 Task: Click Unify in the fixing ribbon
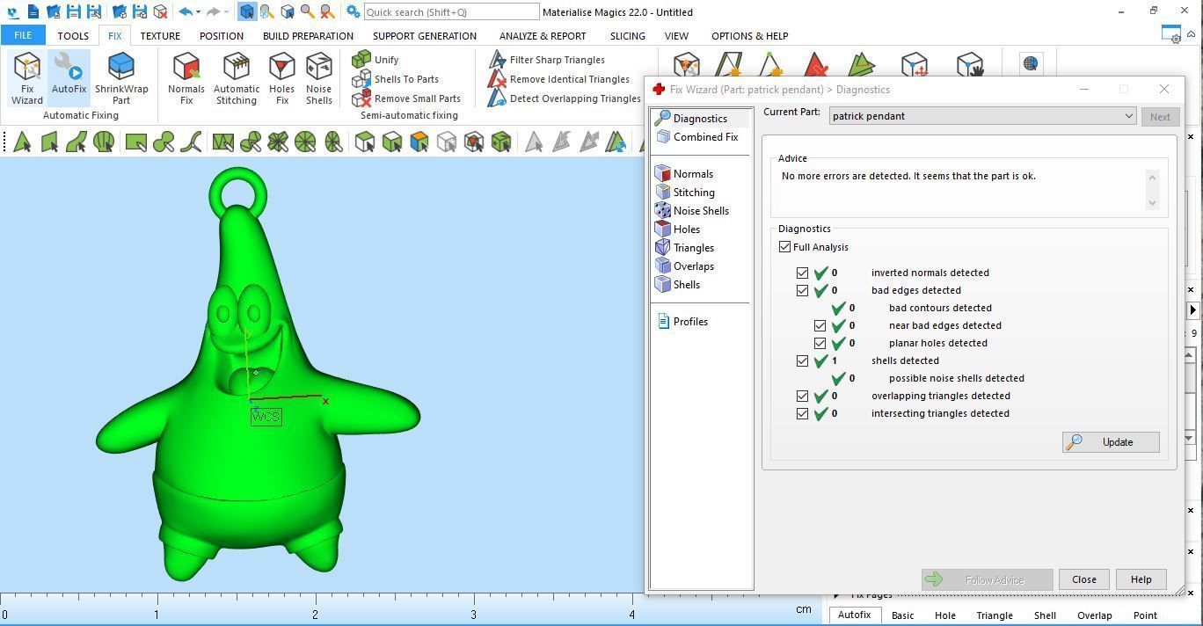(x=375, y=60)
